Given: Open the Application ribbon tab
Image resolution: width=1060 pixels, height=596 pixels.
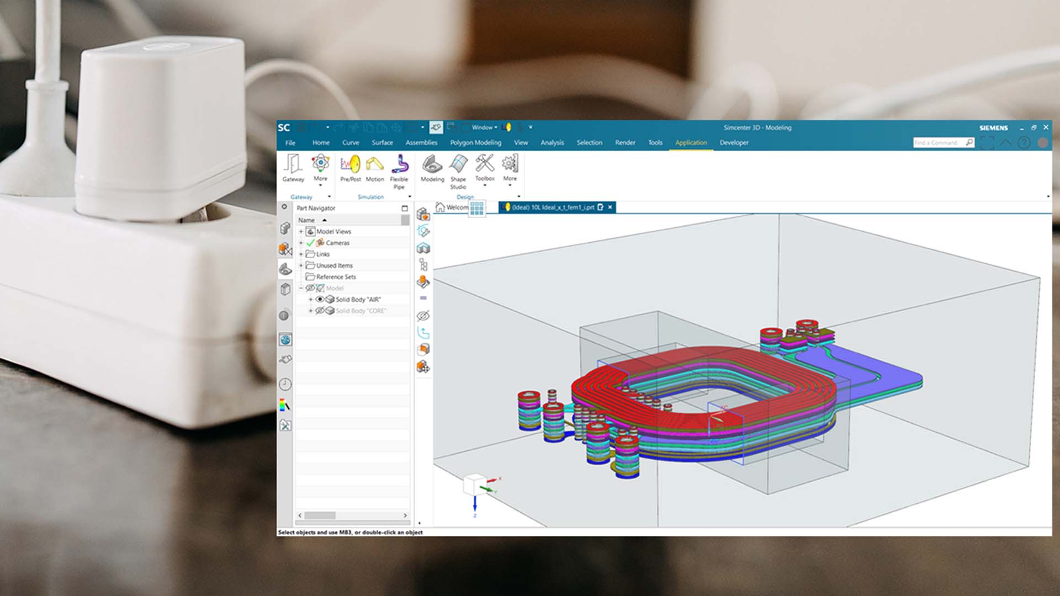Looking at the screenshot, I should [691, 142].
